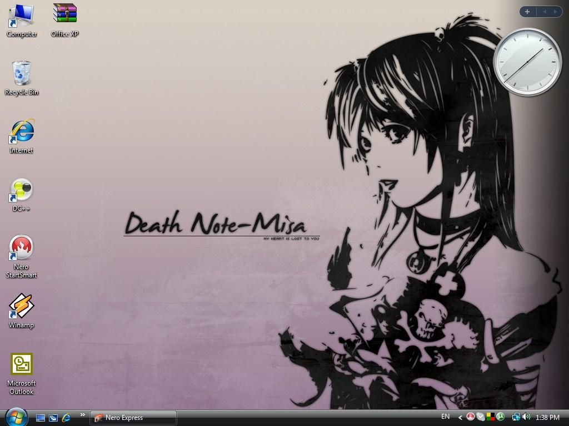Select the Computer desktop icon
Viewport: 569px width, 426px height.
(x=22, y=21)
